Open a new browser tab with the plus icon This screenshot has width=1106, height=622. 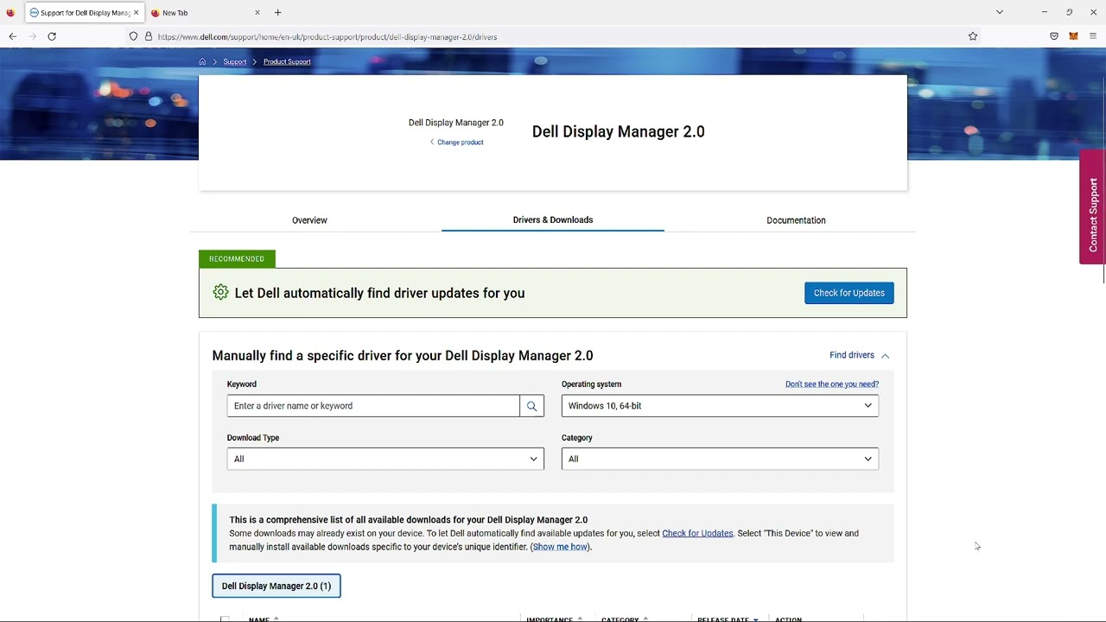[x=277, y=13]
